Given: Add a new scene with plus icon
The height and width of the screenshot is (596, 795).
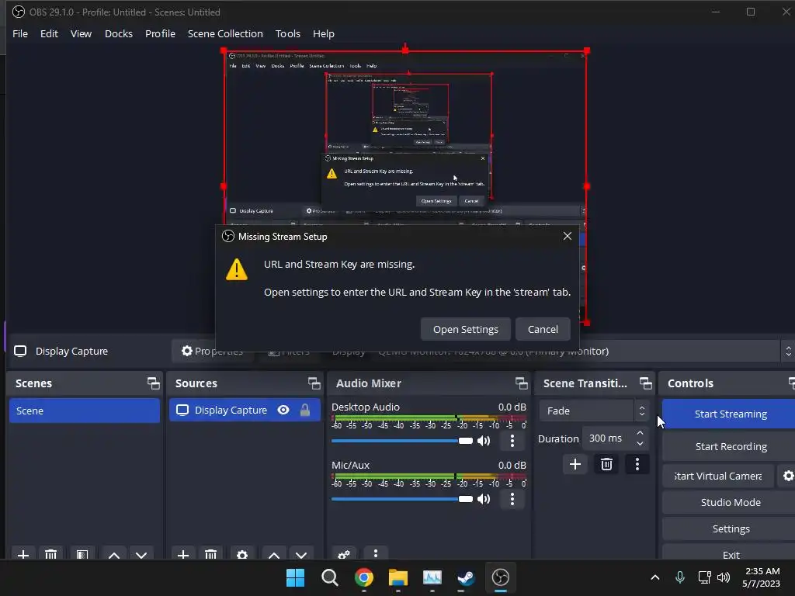Looking at the screenshot, I should click(x=23, y=554).
